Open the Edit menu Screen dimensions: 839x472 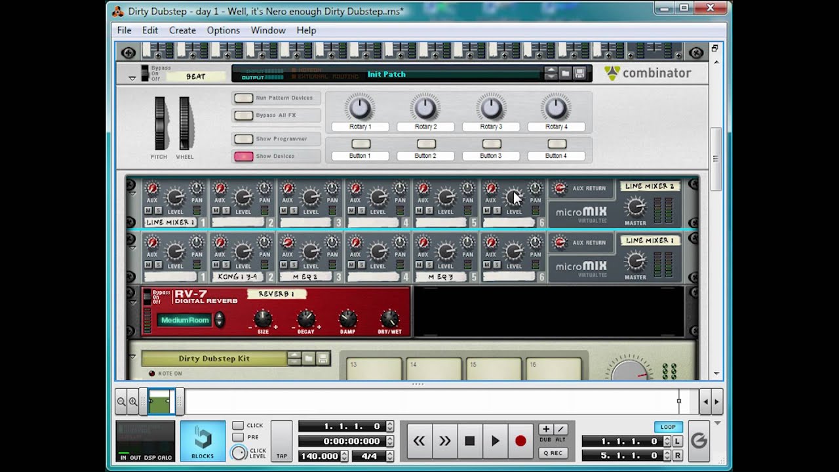150,30
